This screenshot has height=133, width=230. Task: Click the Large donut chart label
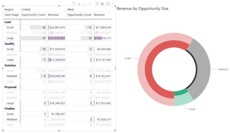pos(128,58)
